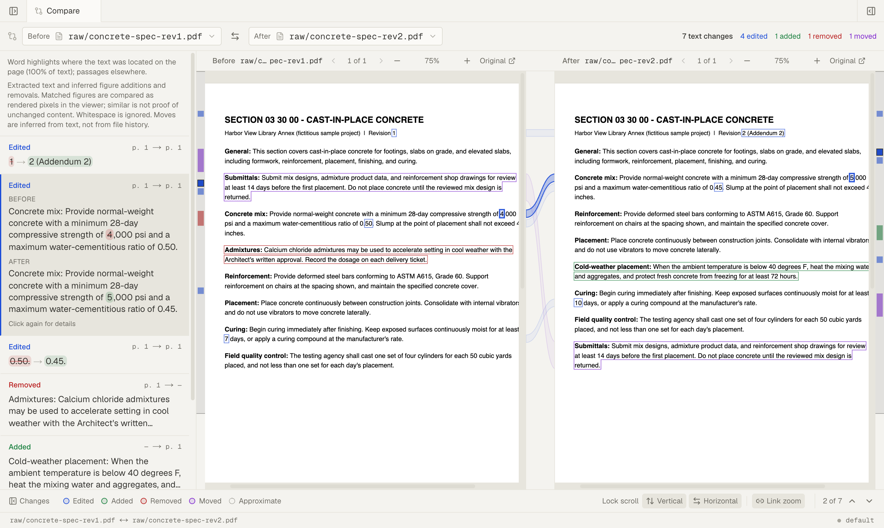
Task: Filter by 4 edited summary
Action: click(754, 36)
